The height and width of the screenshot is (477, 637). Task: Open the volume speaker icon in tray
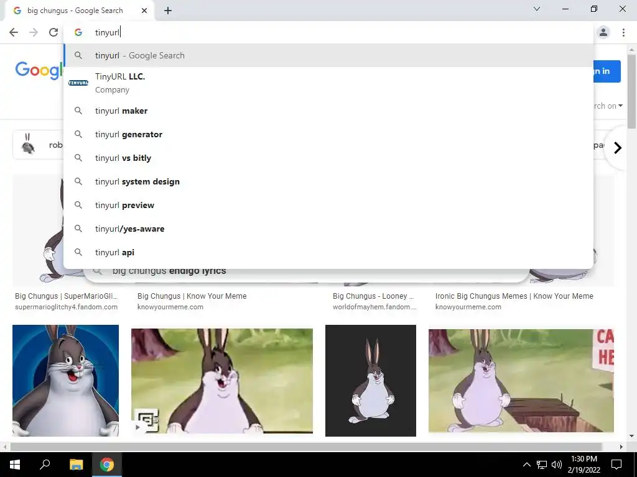(x=557, y=465)
